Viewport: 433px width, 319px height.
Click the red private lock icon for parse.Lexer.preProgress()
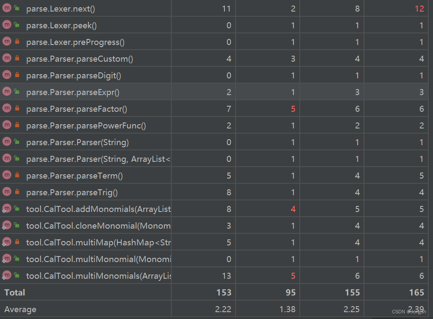[17, 42]
